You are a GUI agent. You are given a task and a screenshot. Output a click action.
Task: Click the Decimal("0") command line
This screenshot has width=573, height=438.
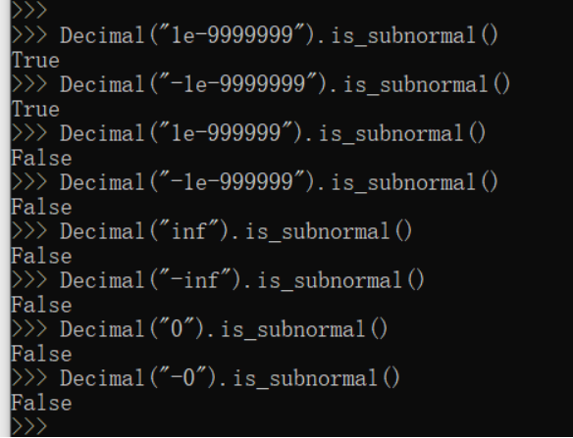click(x=200, y=329)
